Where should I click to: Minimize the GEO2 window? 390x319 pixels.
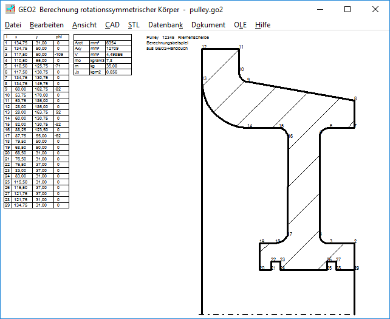pos(320,10)
